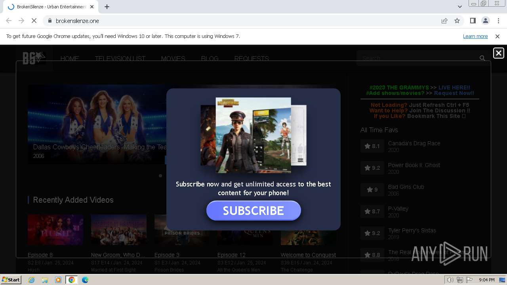507x285 pixels.
Task: Launch Internet Explorer from taskbar
Action: click(31, 280)
